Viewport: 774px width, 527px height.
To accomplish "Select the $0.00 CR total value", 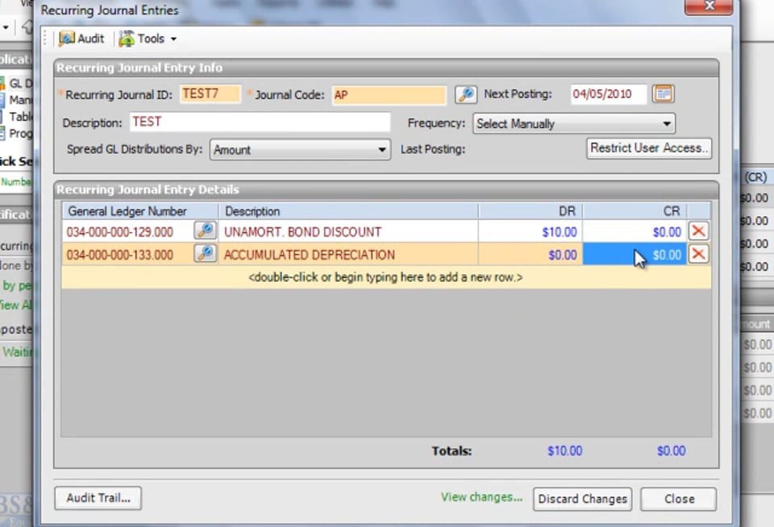I will (672, 450).
